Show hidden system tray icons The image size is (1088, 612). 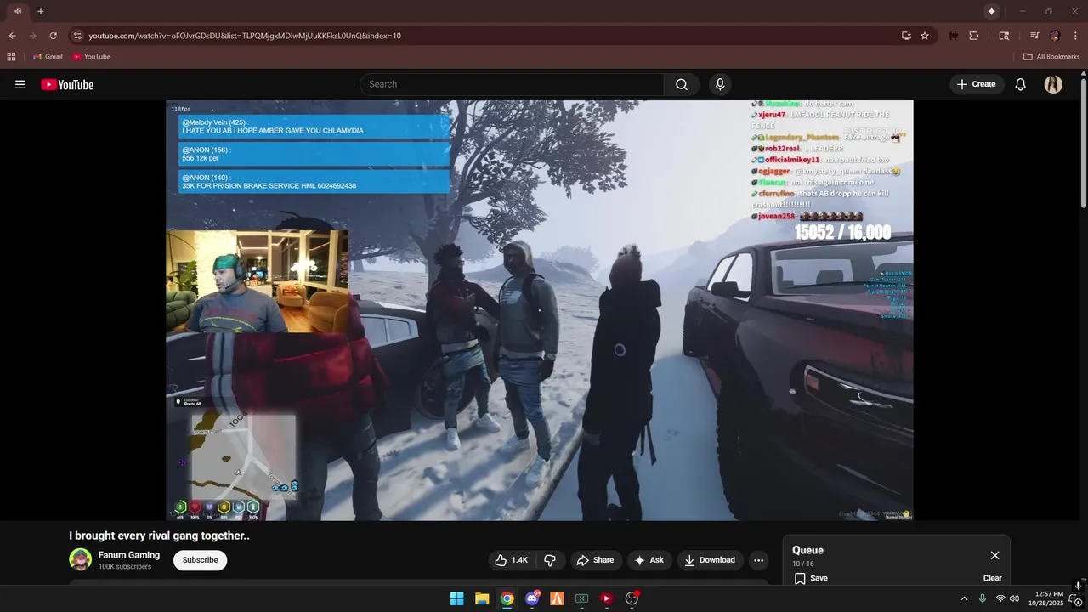[964, 598]
